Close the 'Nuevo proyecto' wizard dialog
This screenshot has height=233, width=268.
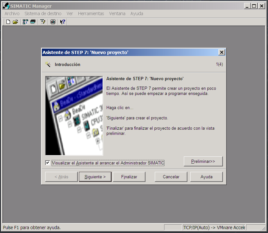(x=222, y=52)
